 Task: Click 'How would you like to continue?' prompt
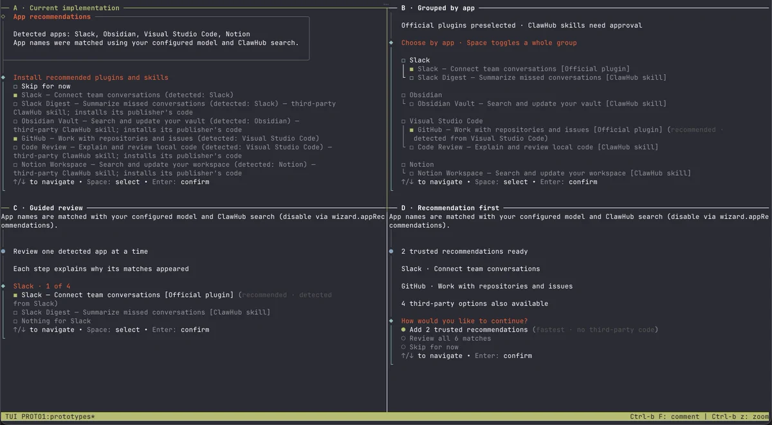click(464, 321)
